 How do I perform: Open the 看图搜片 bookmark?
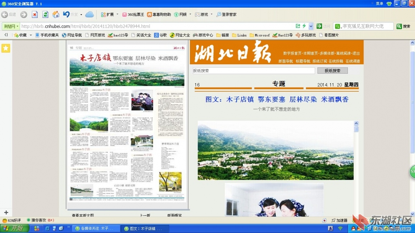click(329, 35)
